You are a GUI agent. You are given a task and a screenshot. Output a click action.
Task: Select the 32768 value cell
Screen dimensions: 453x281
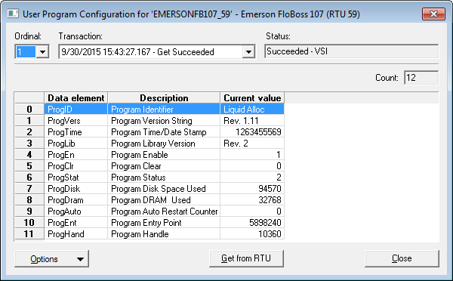252,200
